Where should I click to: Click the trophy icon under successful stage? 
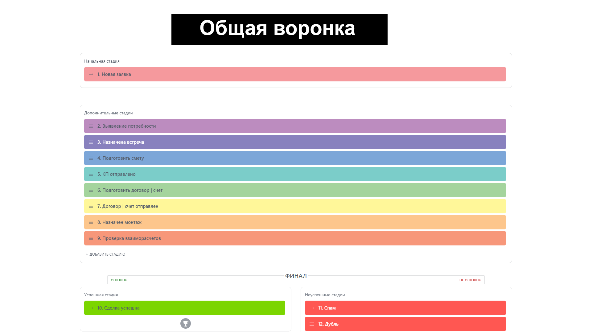(x=186, y=323)
